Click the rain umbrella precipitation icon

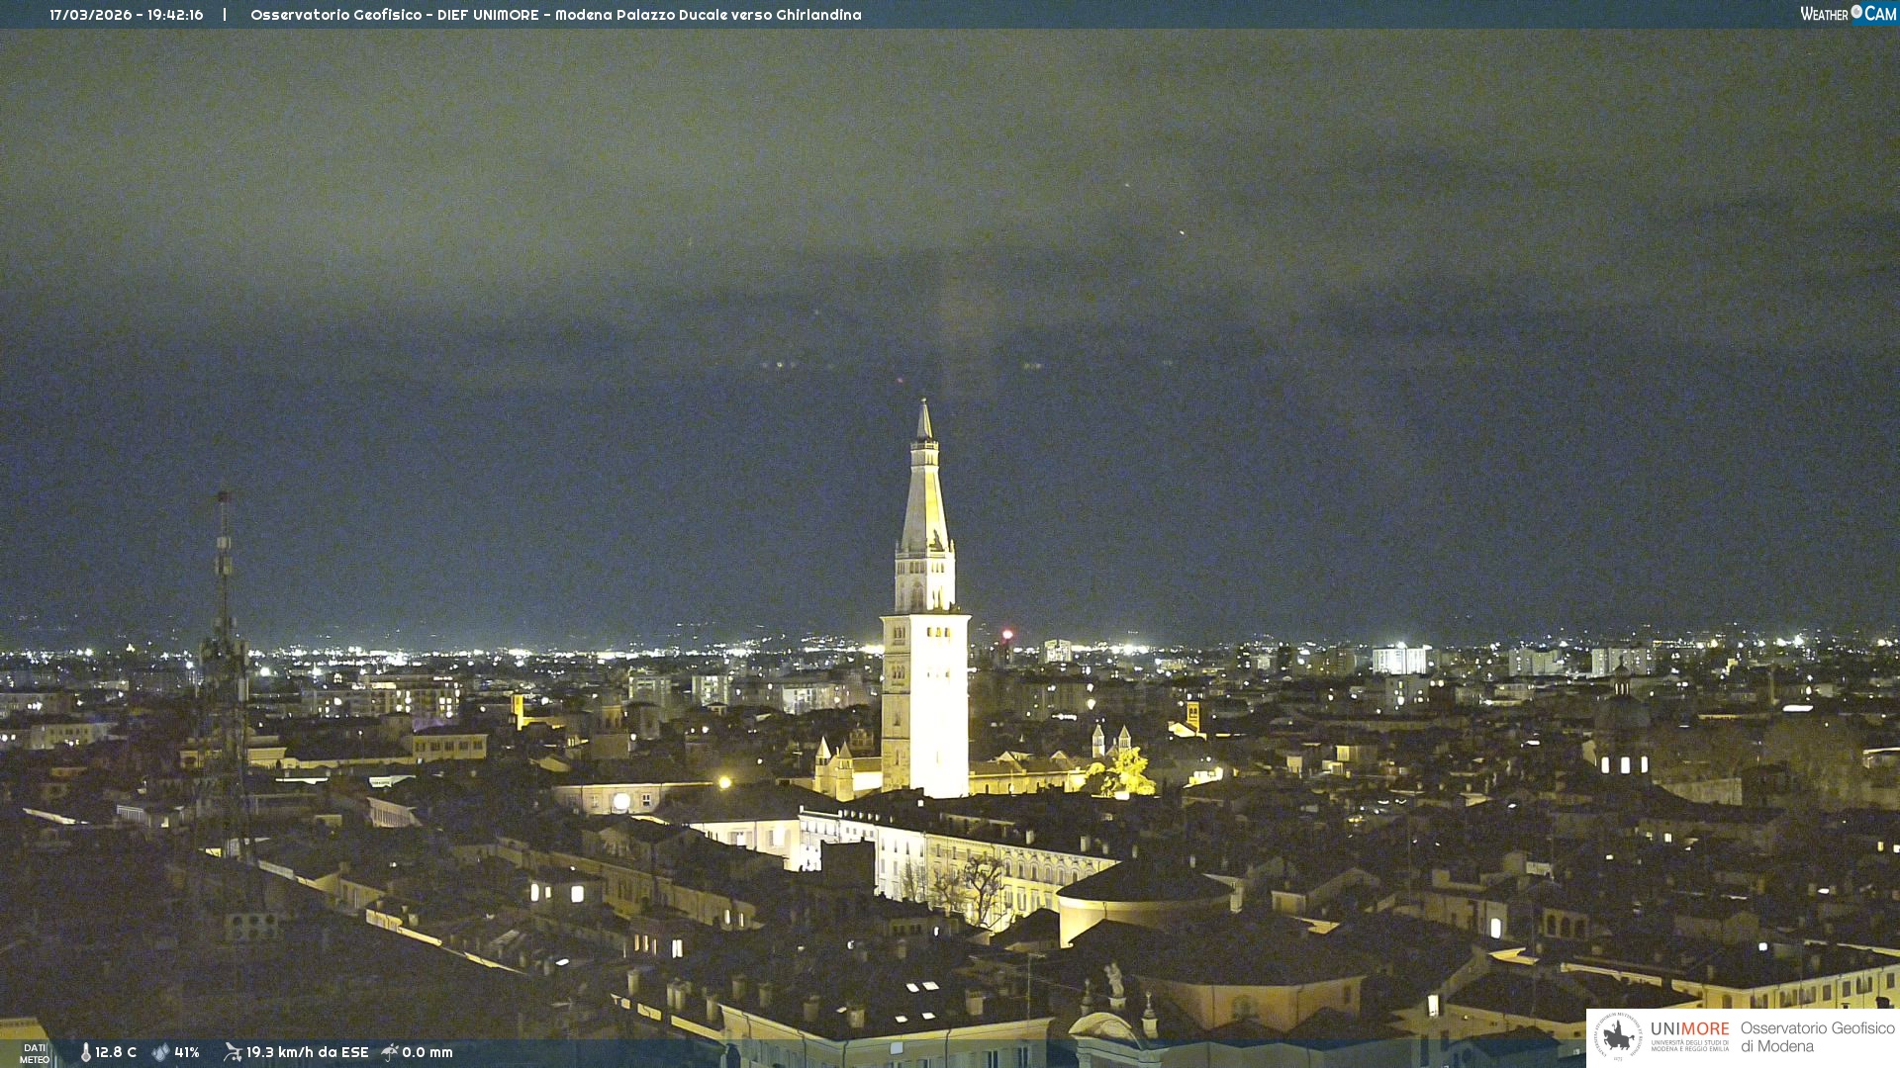click(x=390, y=1052)
